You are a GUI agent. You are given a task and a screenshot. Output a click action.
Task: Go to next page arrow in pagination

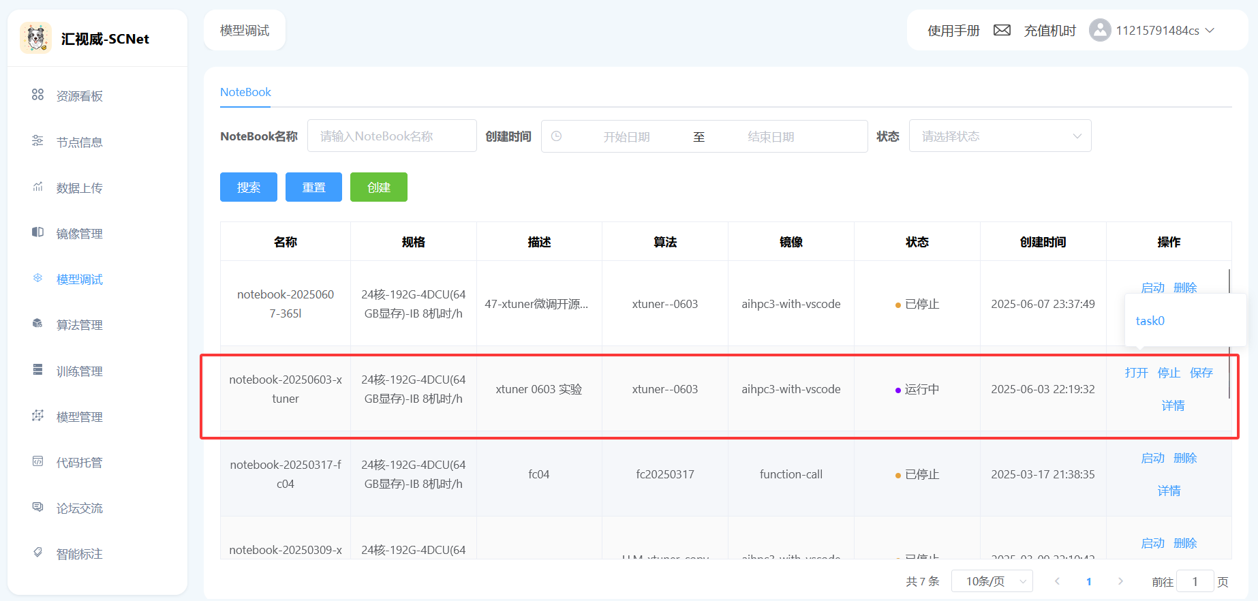[x=1120, y=581]
